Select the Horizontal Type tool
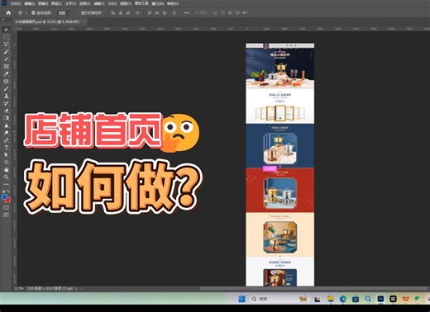 click(6, 148)
